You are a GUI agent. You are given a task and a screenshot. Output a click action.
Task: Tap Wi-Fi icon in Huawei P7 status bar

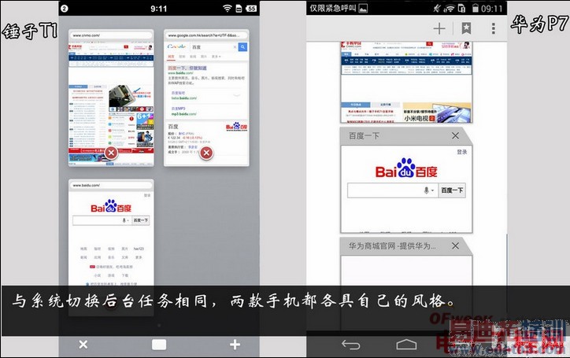tap(450, 9)
